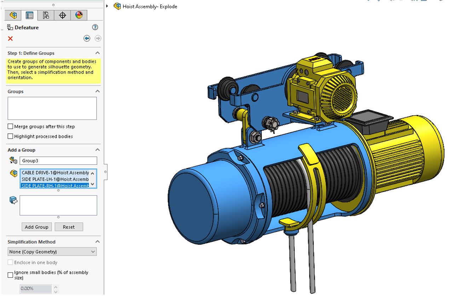Open the DisplayManager color sphere tab
454x296 pixels.
[79, 15]
